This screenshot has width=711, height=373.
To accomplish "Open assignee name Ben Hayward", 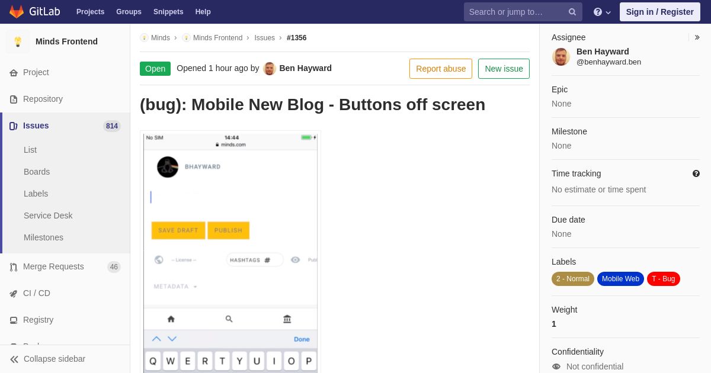I will pyautogui.click(x=603, y=52).
